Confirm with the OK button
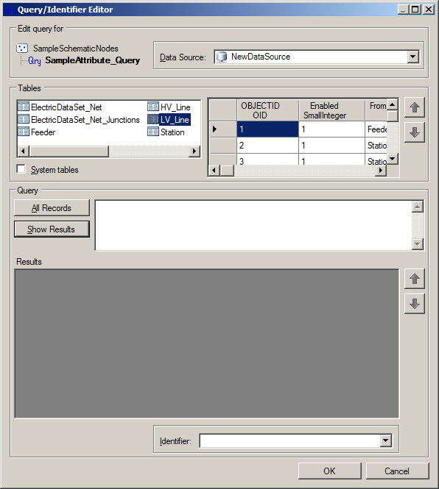The height and width of the screenshot is (489, 439). coord(330,471)
